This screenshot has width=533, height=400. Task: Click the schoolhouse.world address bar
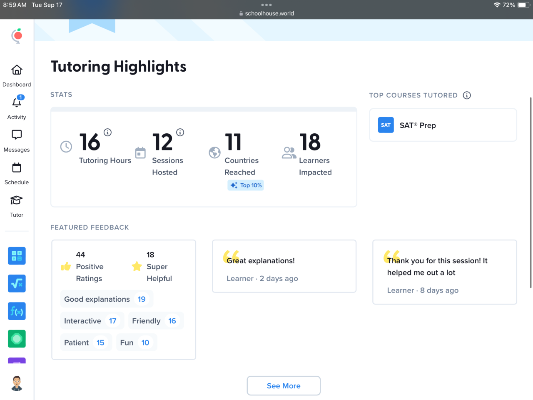[266, 13]
